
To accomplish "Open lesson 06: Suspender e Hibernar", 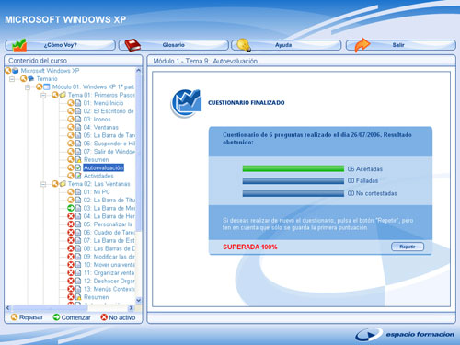I will 109,144.
